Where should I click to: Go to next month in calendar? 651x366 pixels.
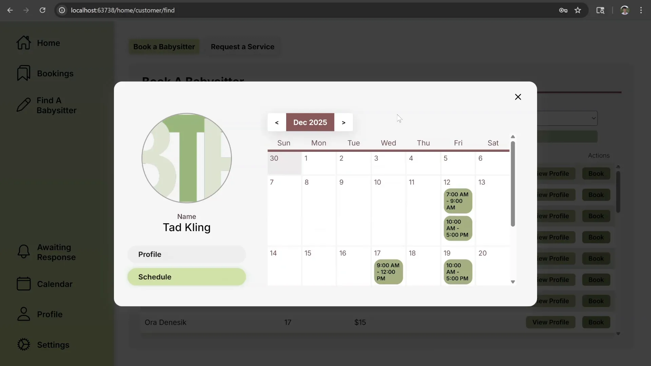click(343, 122)
